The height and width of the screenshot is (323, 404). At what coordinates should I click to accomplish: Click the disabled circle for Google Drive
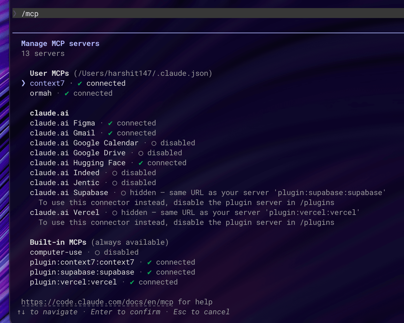point(141,153)
